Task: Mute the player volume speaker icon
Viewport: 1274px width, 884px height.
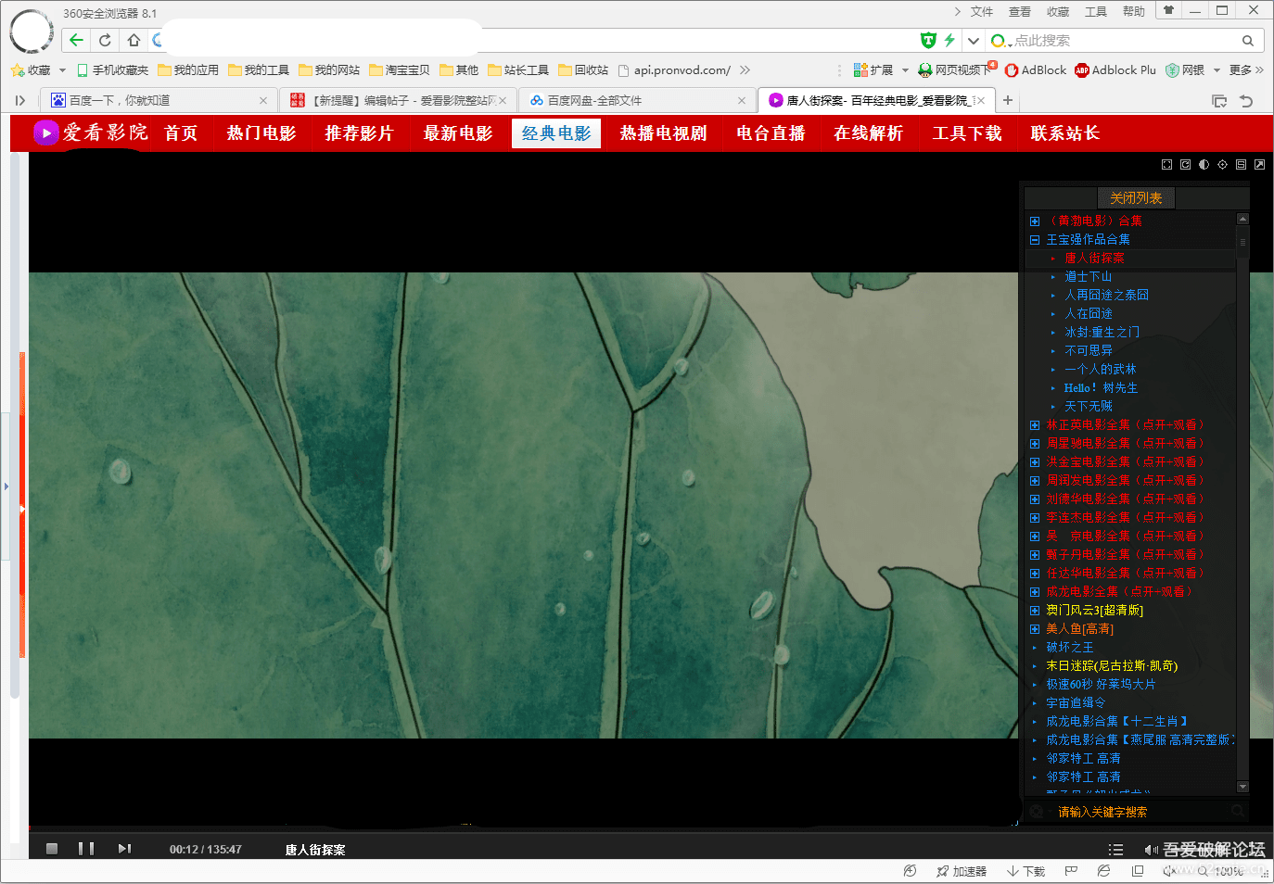Action: (1151, 850)
